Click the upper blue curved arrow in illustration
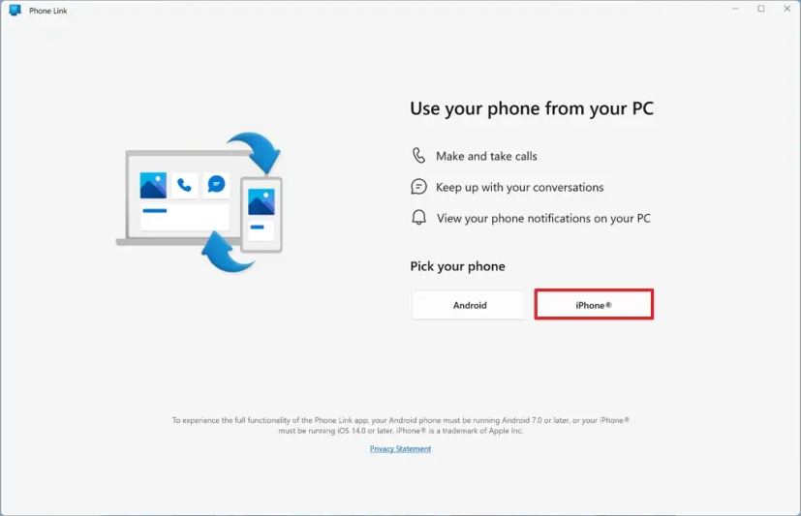 coord(257,152)
